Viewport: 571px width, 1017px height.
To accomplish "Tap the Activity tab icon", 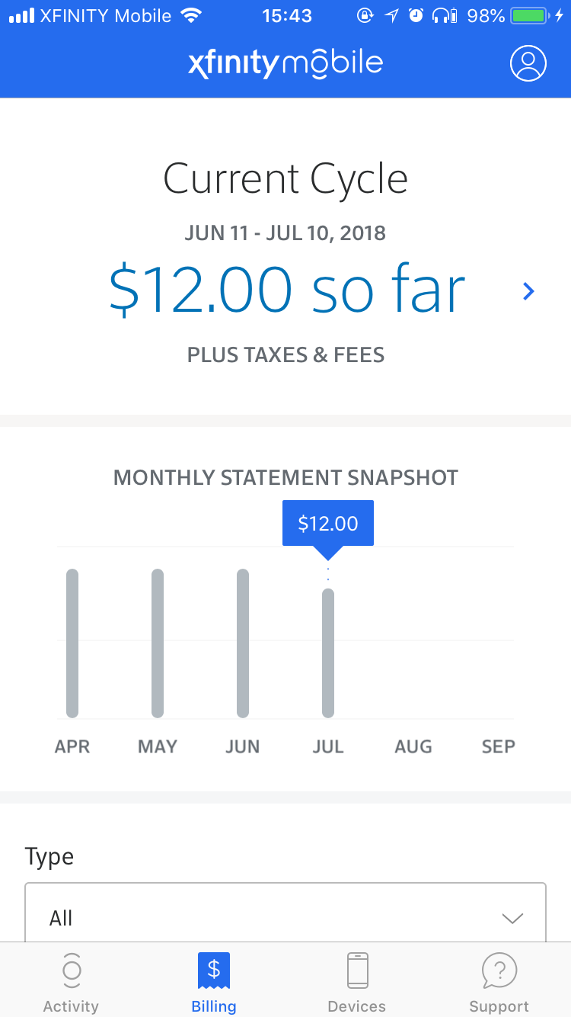I will [71, 970].
